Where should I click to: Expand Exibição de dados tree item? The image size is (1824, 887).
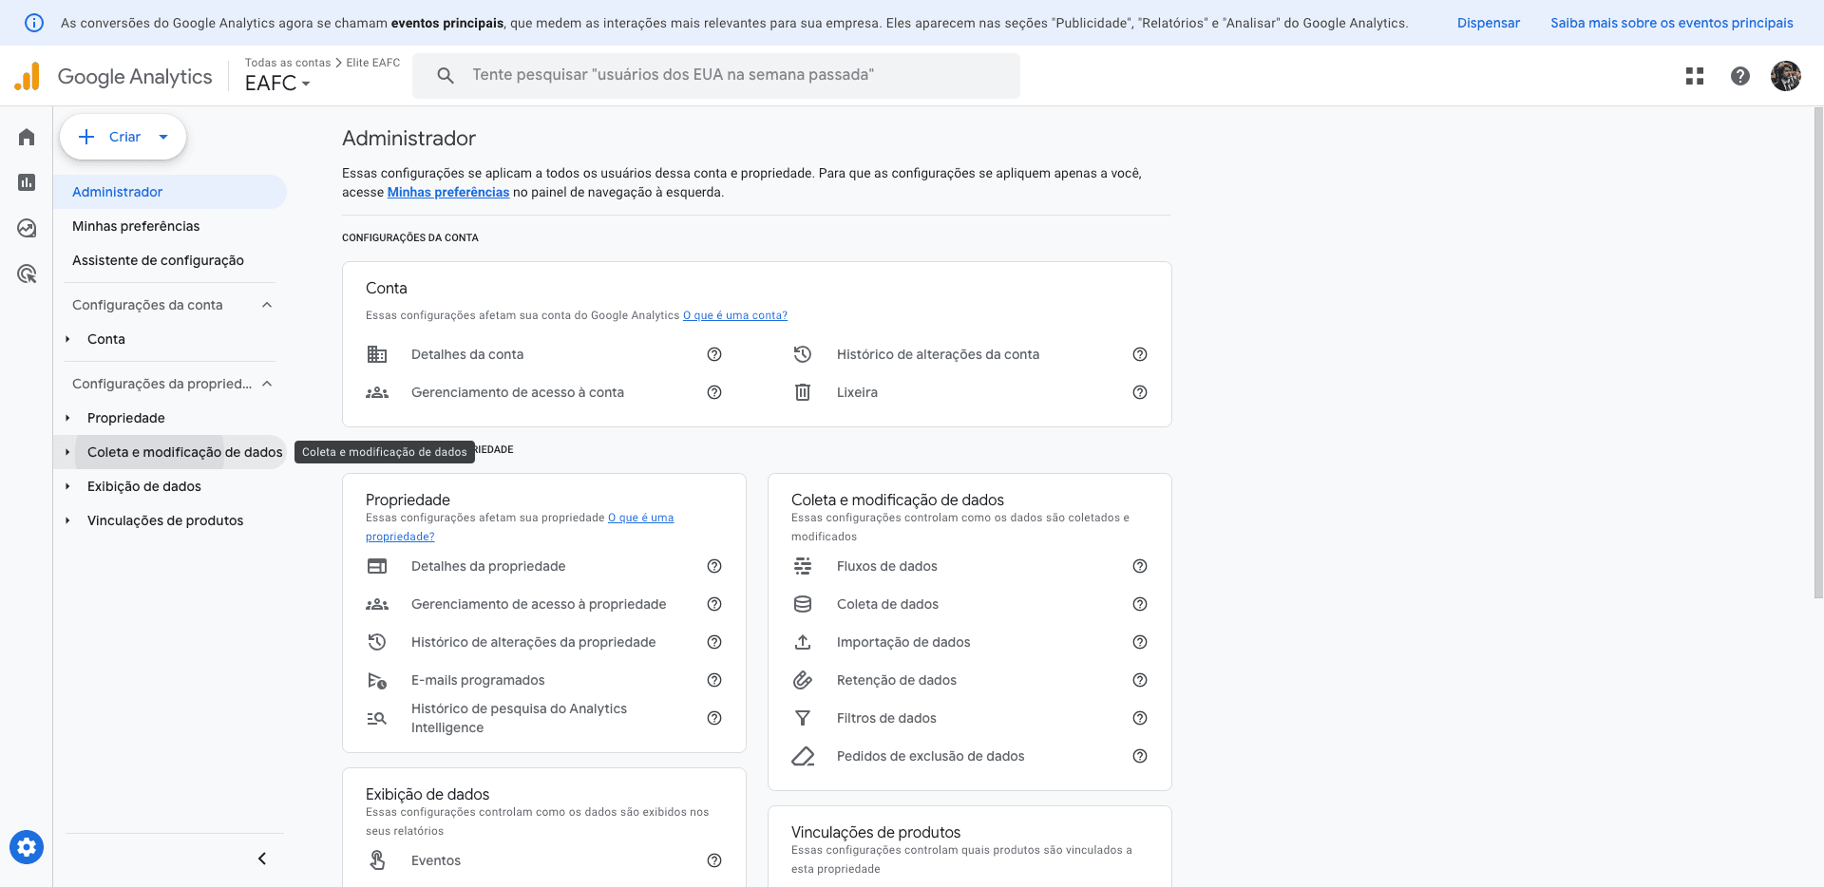click(67, 486)
